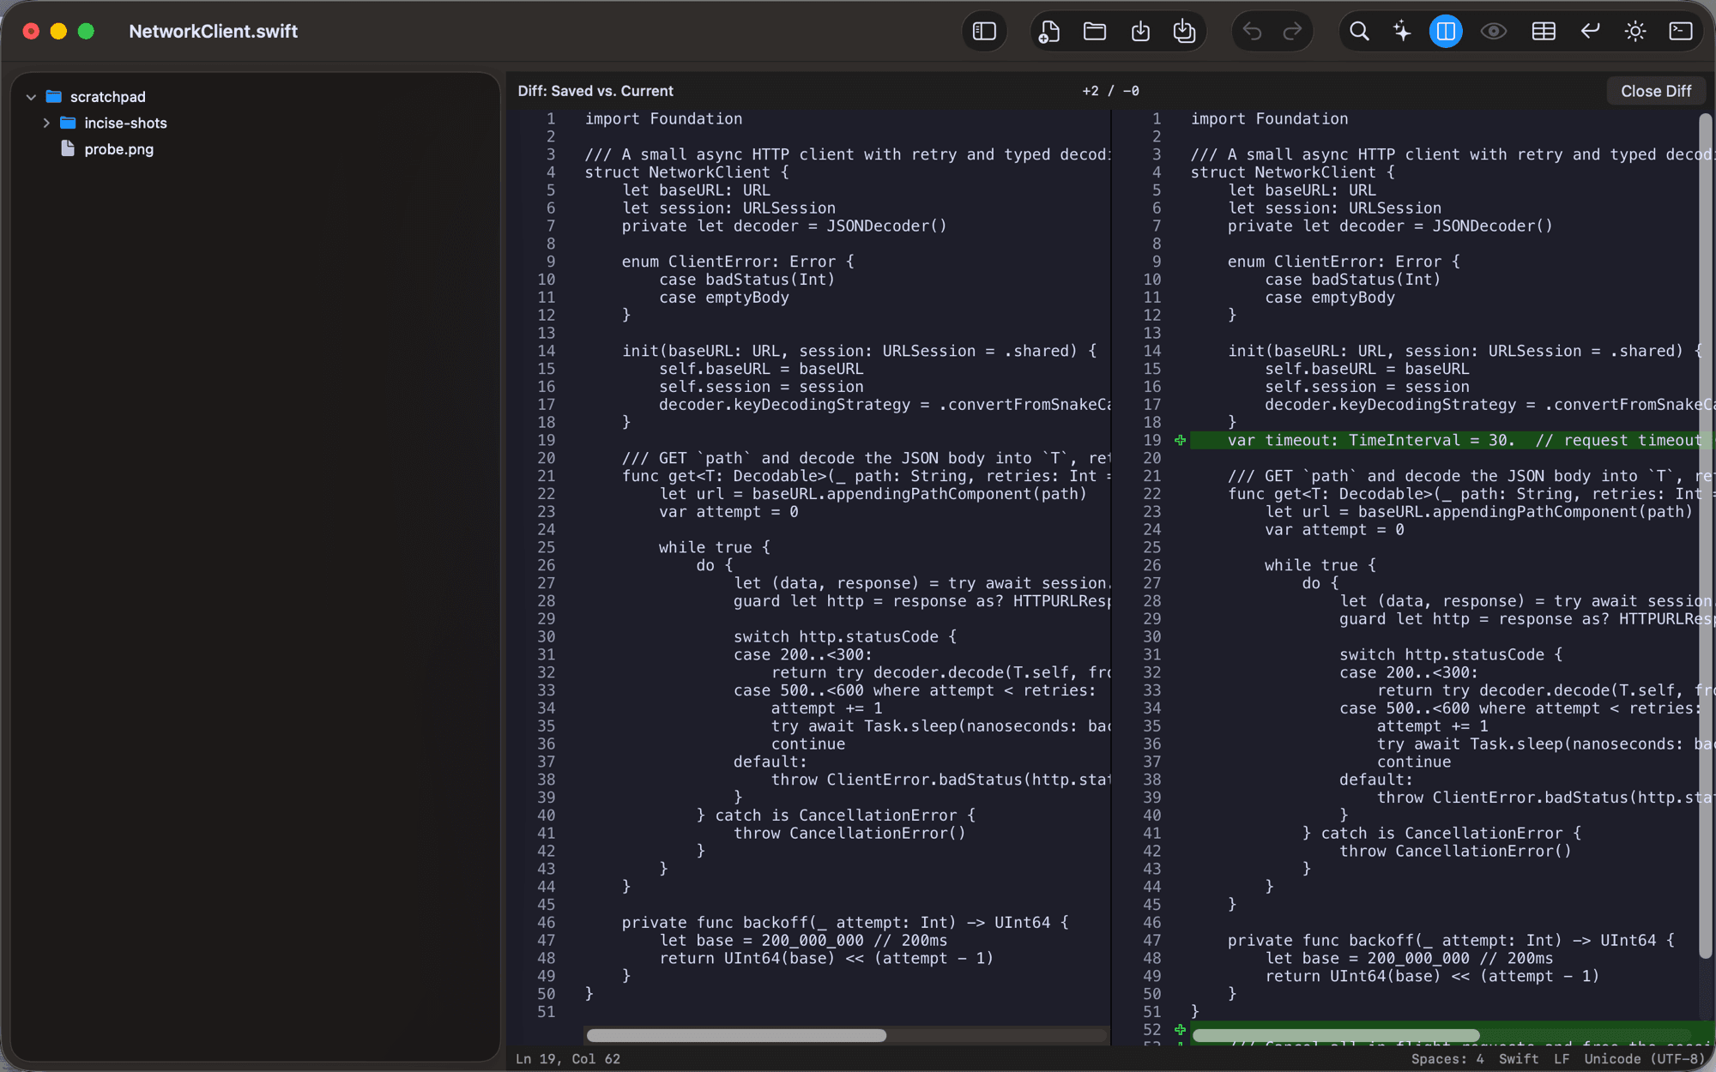Click the table grid view icon
This screenshot has width=1716, height=1072.
tap(1544, 32)
